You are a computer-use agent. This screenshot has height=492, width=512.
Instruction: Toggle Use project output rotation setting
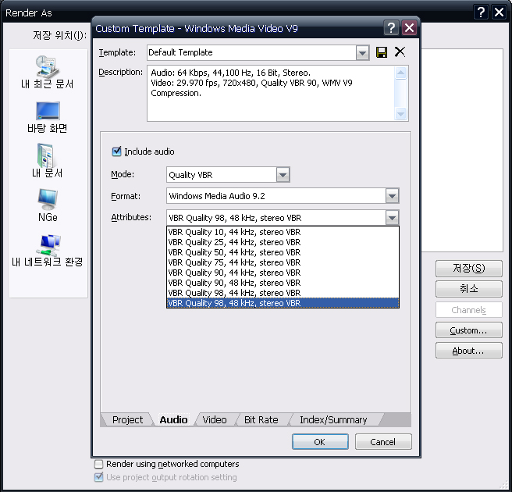click(x=98, y=477)
